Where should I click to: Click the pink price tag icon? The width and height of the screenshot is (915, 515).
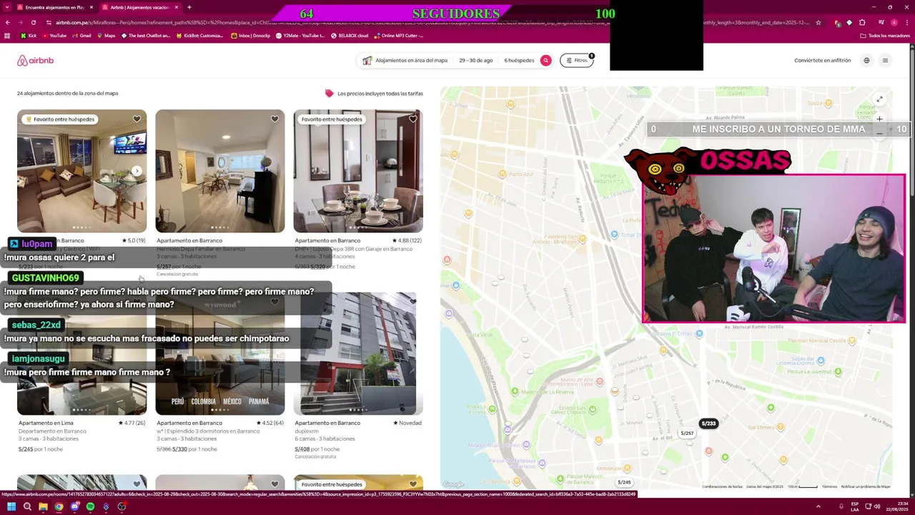coord(329,93)
